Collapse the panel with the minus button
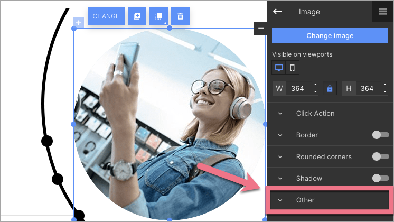The image size is (394, 222). point(260,29)
